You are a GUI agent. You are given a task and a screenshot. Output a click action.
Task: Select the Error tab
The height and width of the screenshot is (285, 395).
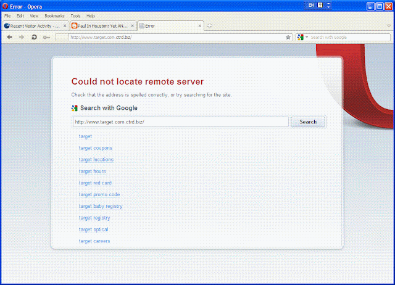pyautogui.click(x=170, y=26)
